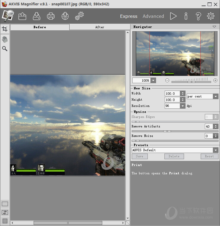Switch to the Before tab
This screenshot has width=220, height=226.
40,27
